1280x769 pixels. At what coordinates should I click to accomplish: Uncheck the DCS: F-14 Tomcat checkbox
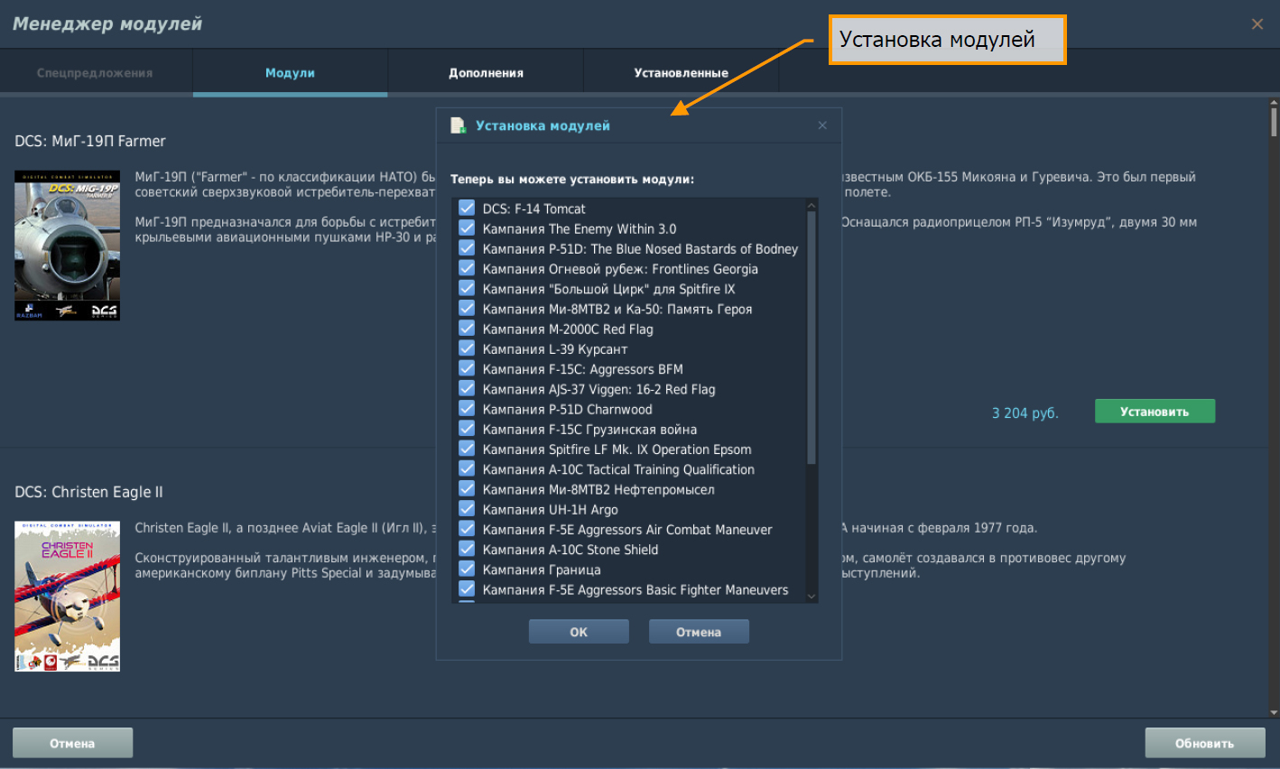pos(467,208)
